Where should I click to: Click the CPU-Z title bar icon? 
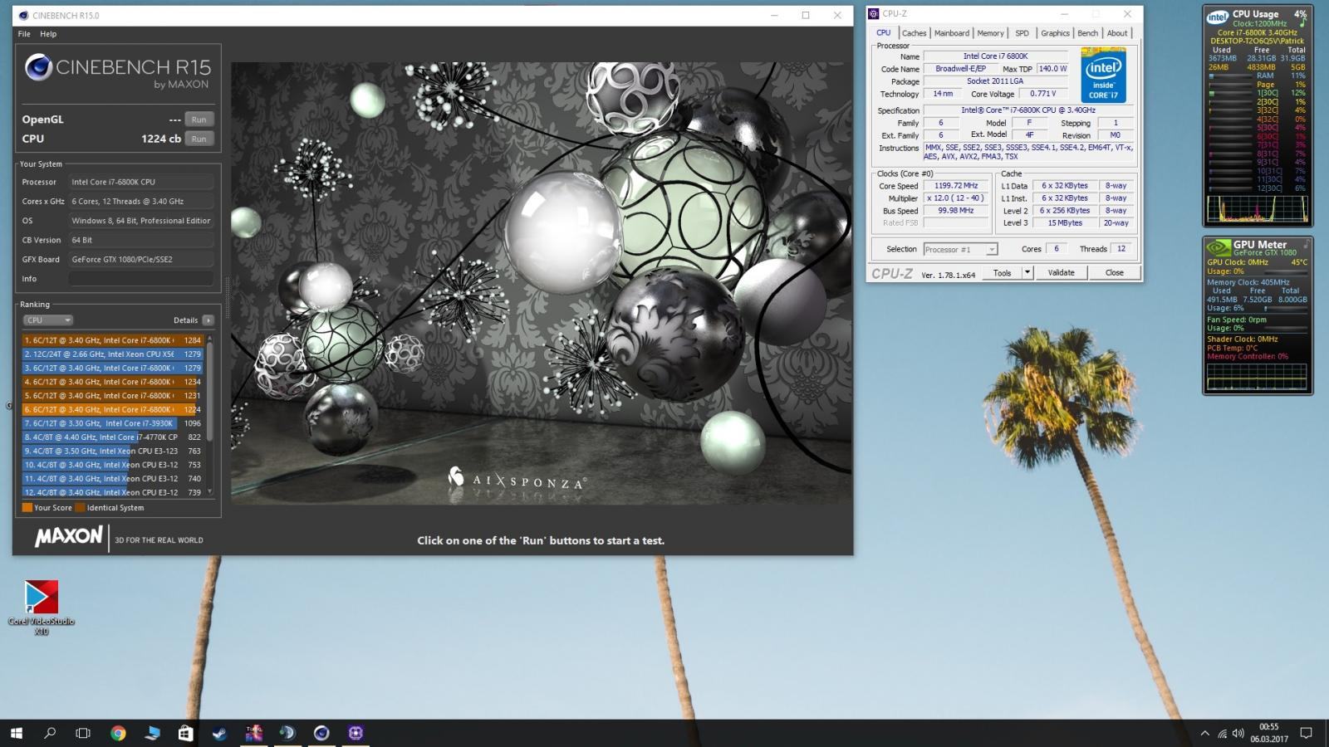[x=874, y=14]
